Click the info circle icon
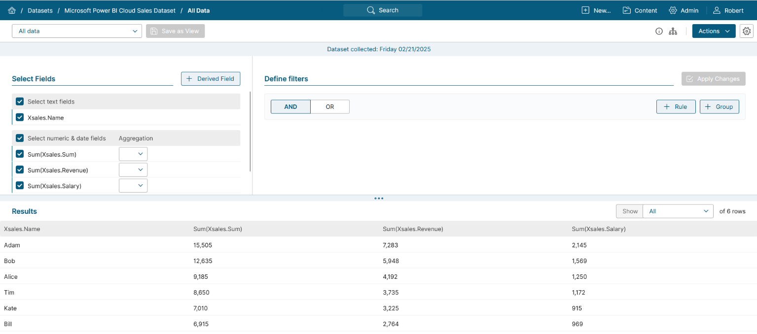757x334 pixels. [659, 31]
